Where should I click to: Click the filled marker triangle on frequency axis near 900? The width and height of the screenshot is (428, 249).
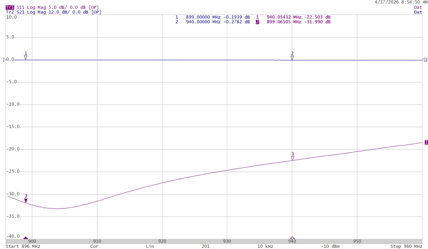click(x=26, y=238)
